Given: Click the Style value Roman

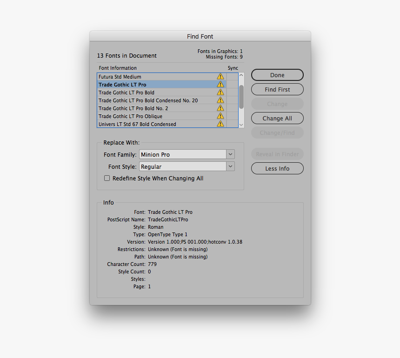Looking at the screenshot, I should [x=156, y=227].
